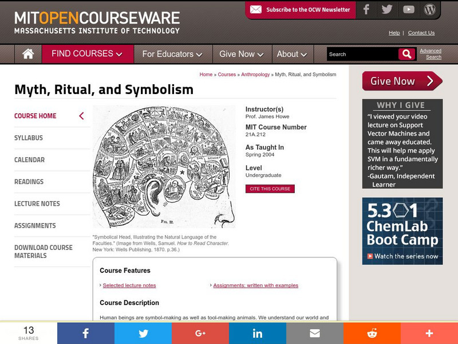Collapse the Course Home sidebar arrow
458x344 pixels.
click(x=81, y=116)
